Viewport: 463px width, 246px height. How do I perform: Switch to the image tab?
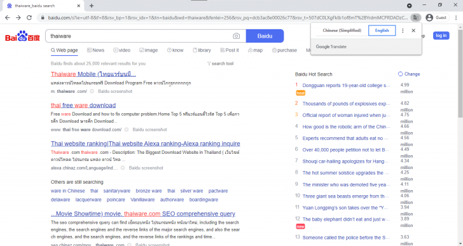point(149,50)
